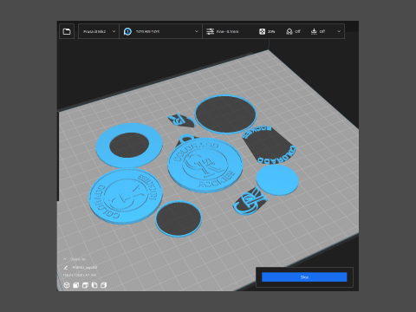The height and width of the screenshot is (312, 416).
Task: Click the model dimensions text
Action: (x=80, y=275)
